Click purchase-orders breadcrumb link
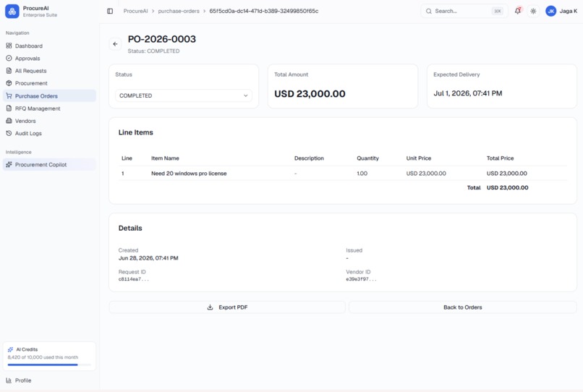Viewport: 583px width, 392px height. click(x=179, y=11)
